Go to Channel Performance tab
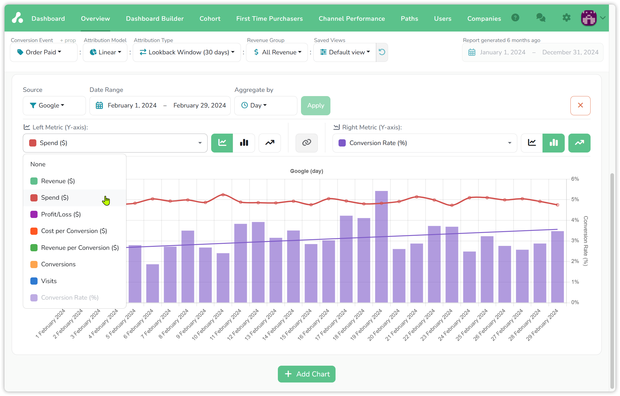The width and height of the screenshot is (620, 396). pyautogui.click(x=352, y=19)
